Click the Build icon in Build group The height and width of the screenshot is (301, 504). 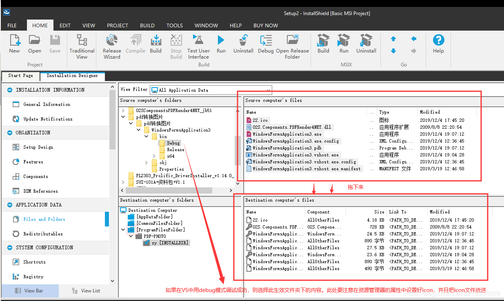(155, 41)
